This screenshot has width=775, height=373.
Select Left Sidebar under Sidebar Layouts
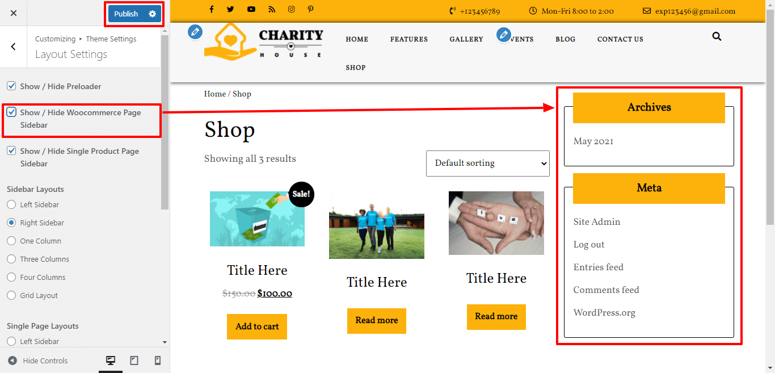(11, 204)
